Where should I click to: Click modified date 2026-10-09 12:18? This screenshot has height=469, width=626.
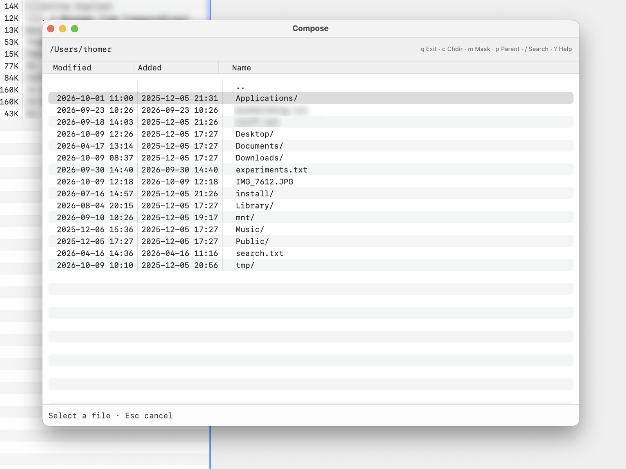(x=95, y=182)
